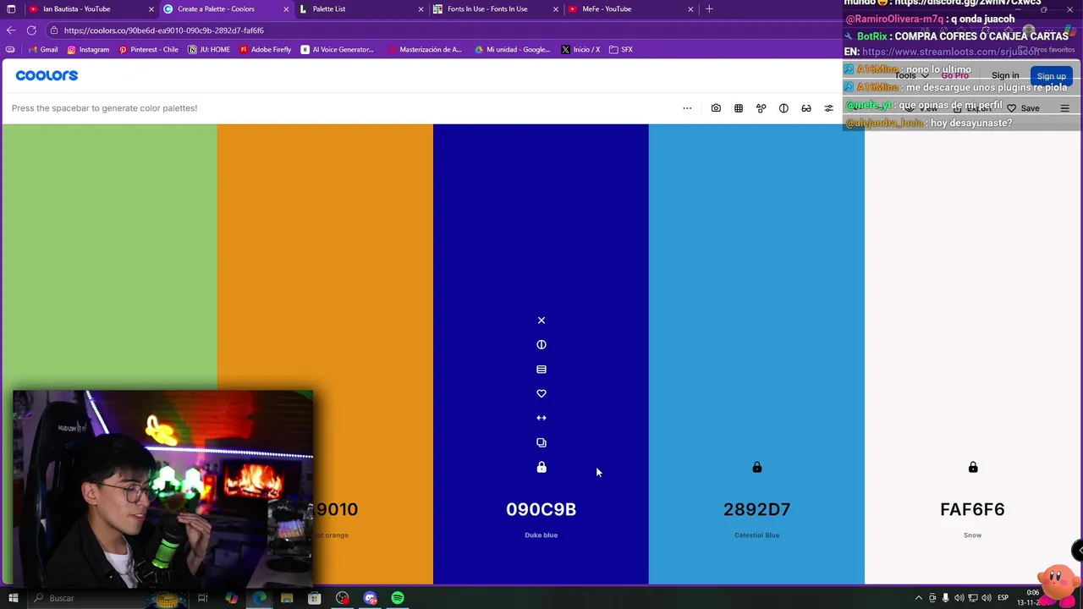The image size is (1083, 609).
Task: Copy the Duke blue hex code
Action: tap(541, 442)
